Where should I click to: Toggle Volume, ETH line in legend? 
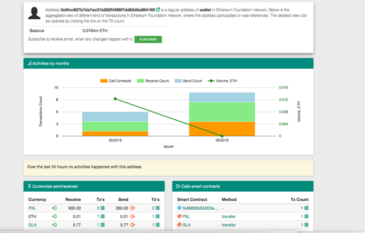click(x=222, y=81)
